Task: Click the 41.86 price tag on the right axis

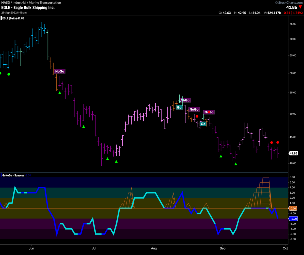Action: pos(293,153)
